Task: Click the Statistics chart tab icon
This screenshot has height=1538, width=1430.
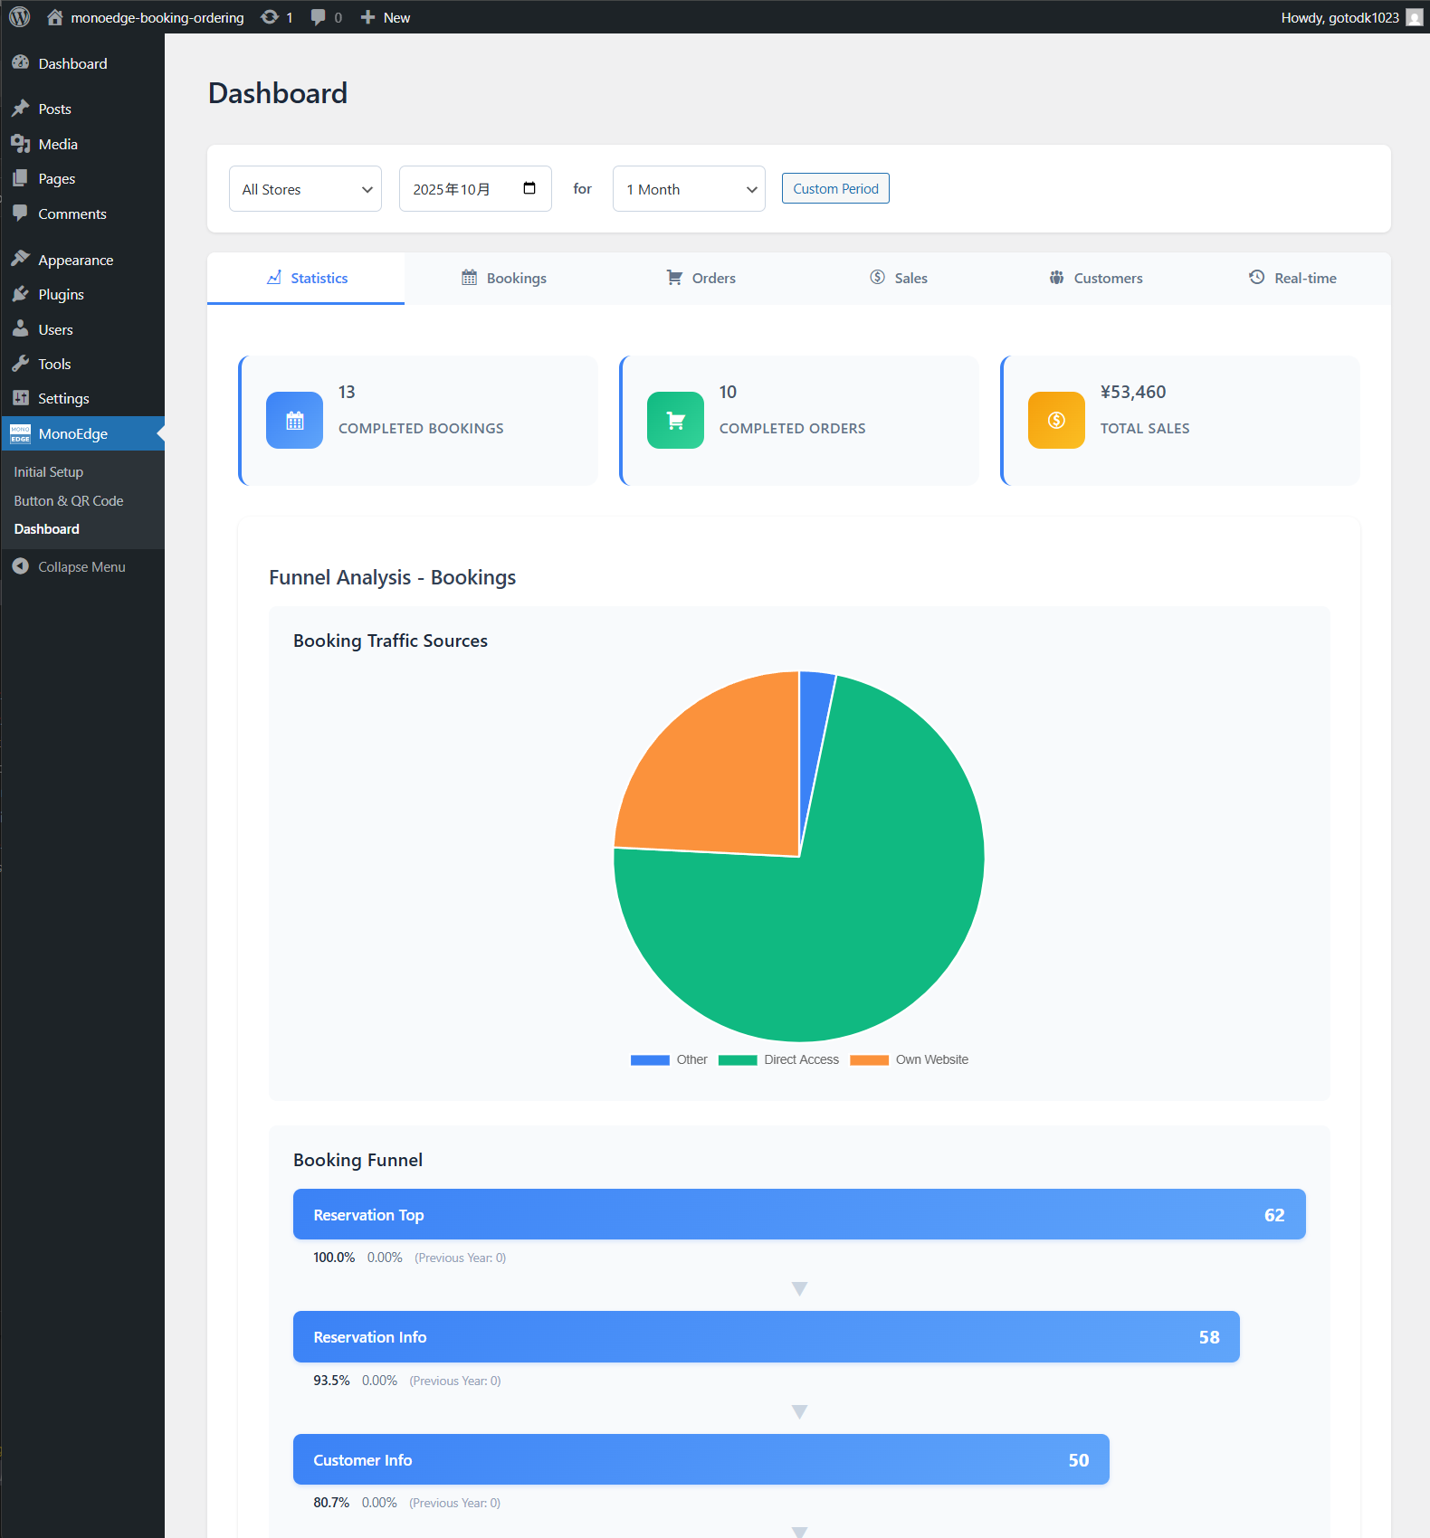Action: (274, 278)
